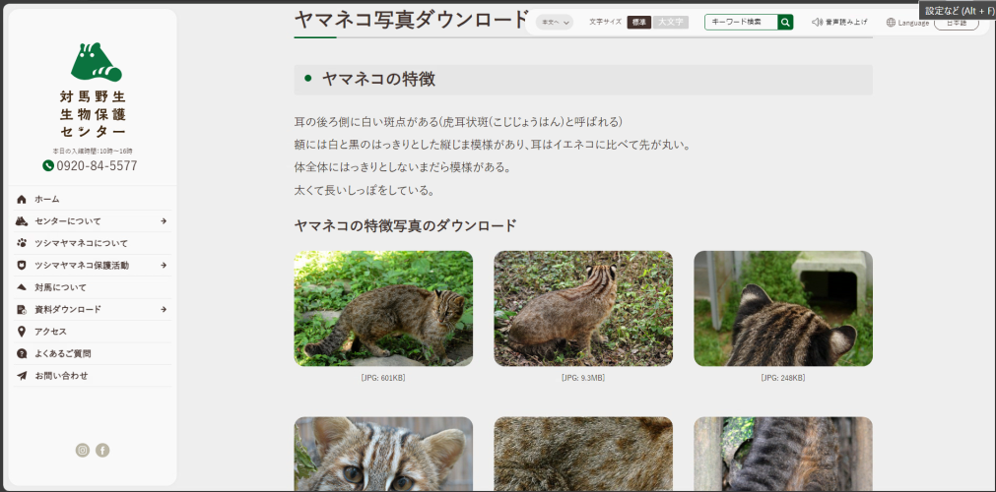996x492 pixels.
Task: Click the Language globe icon
Action: point(891,23)
